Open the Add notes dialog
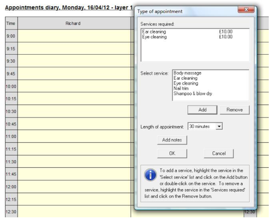The height and width of the screenshot is (224, 273). coord(172,140)
